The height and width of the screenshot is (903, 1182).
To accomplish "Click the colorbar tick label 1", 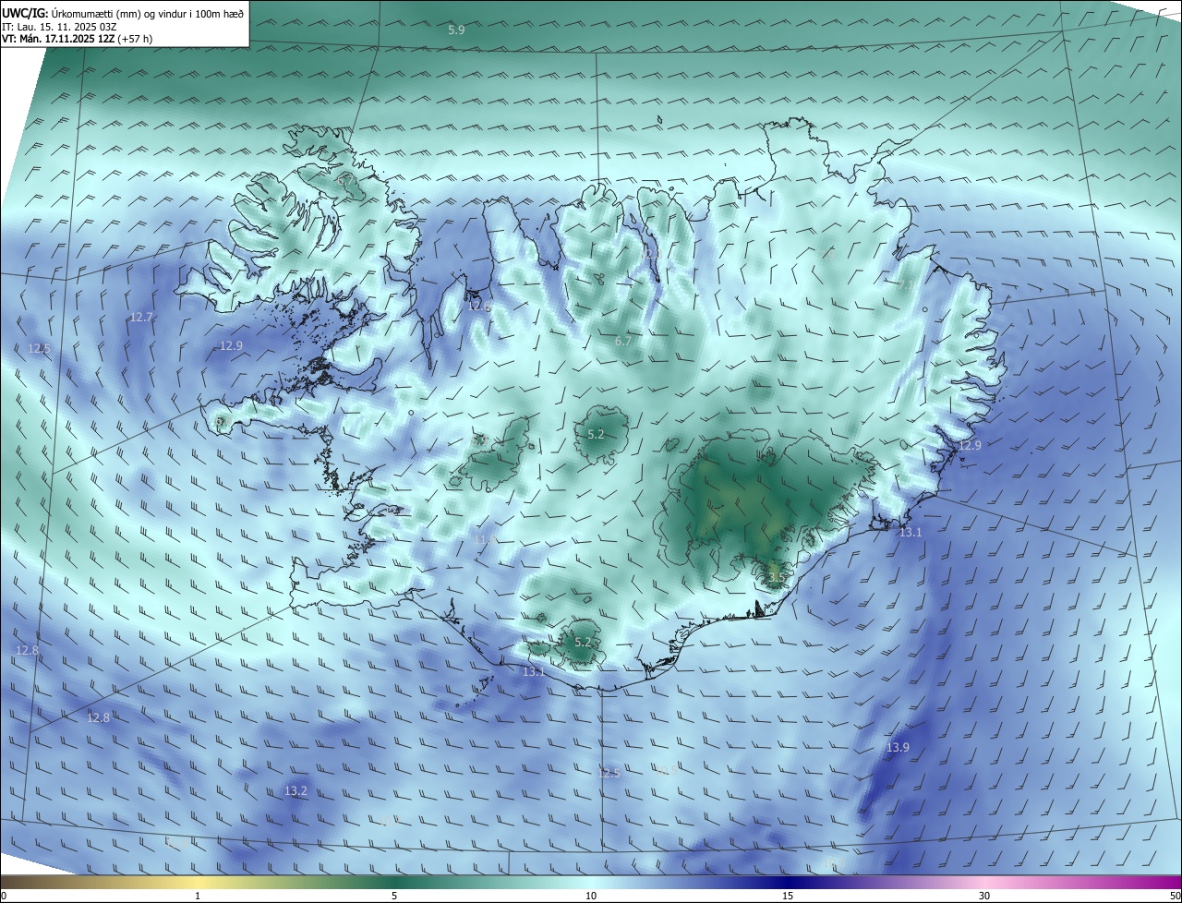I will click(198, 896).
